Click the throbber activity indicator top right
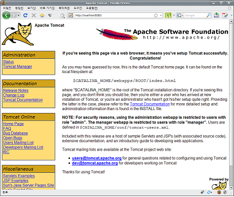This screenshot has height=197, width=234. click(230, 8)
